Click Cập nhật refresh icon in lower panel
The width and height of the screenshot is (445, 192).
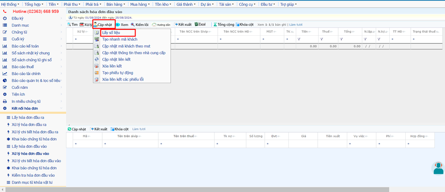coord(69,129)
